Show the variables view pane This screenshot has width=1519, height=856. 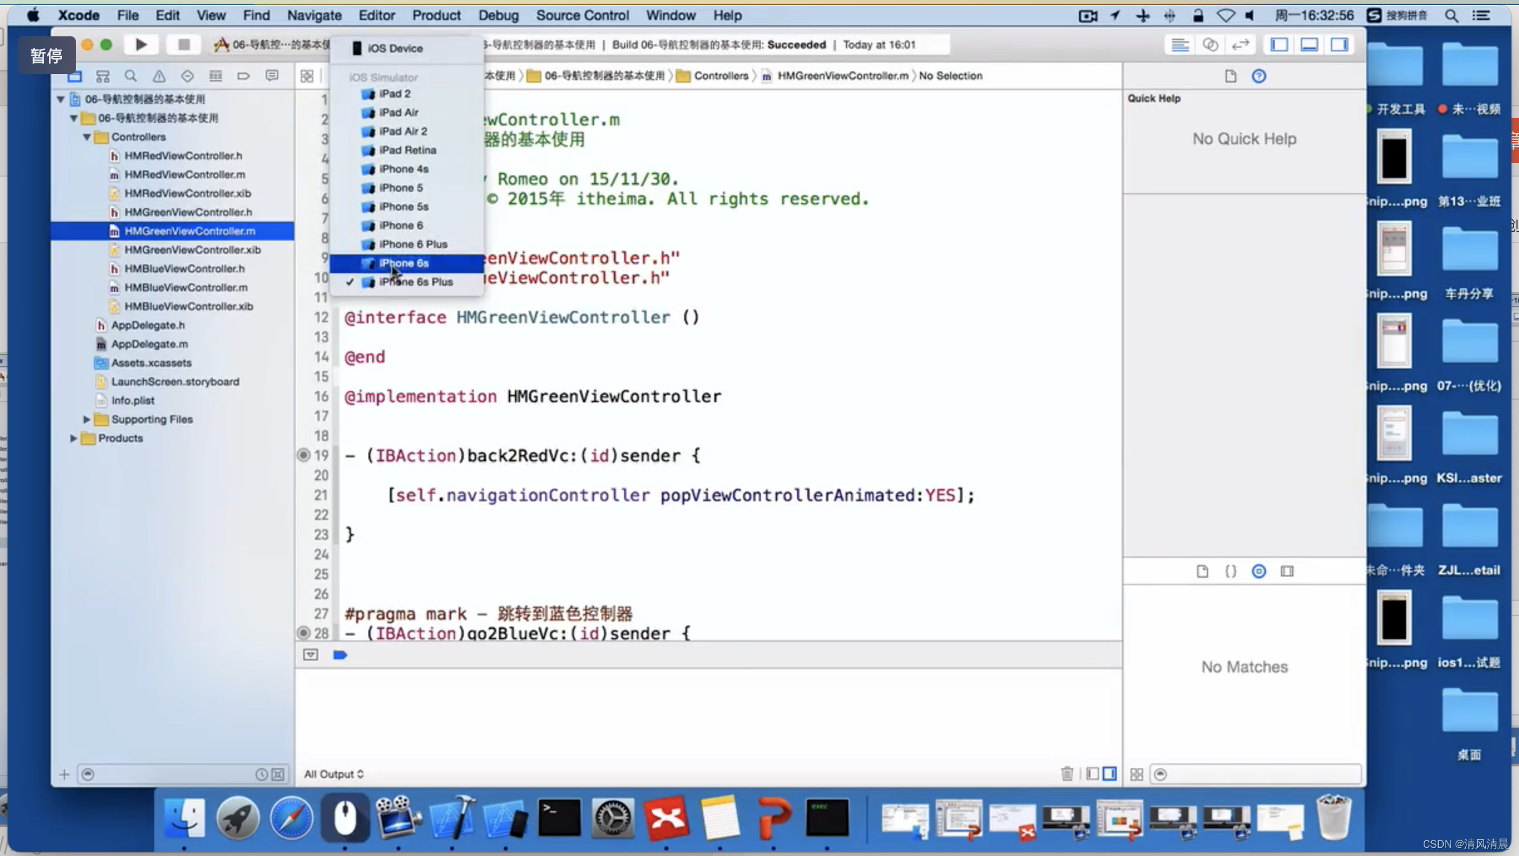(1093, 774)
